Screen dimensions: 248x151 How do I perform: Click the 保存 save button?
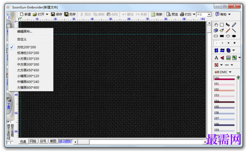[56, 15]
